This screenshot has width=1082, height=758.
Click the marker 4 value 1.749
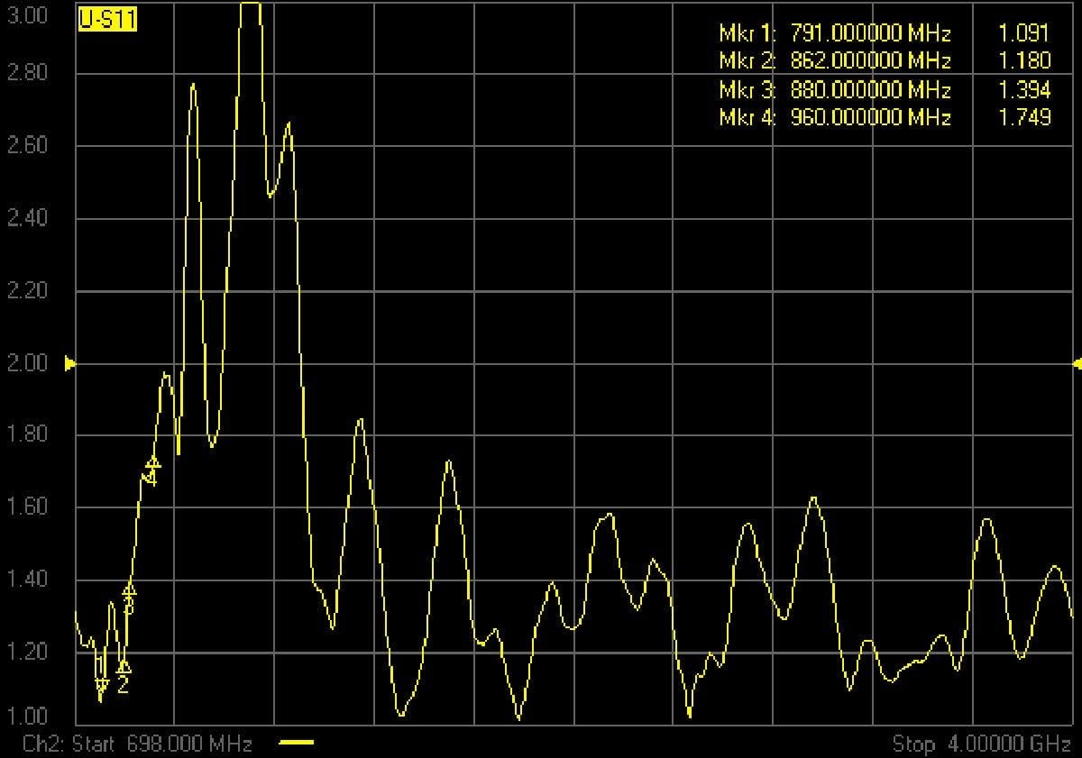pos(1024,117)
